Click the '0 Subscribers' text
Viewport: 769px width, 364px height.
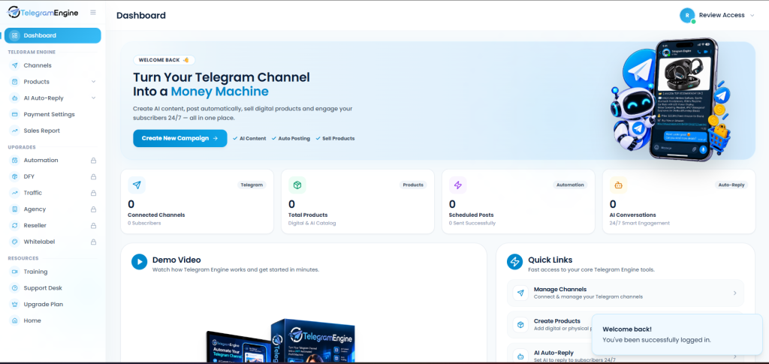(x=144, y=223)
